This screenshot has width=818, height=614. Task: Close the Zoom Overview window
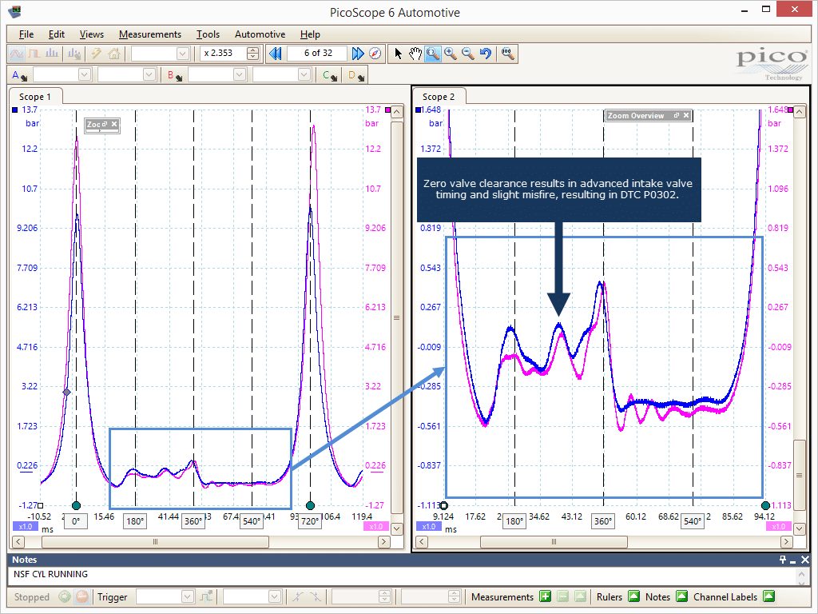(x=686, y=115)
